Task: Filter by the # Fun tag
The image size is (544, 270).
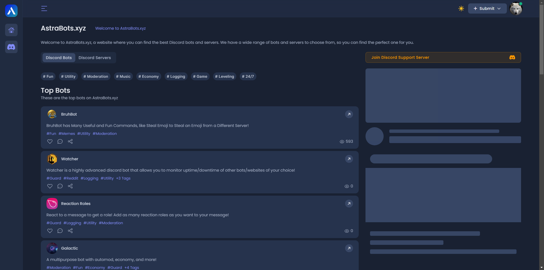Action: click(x=48, y=76)
